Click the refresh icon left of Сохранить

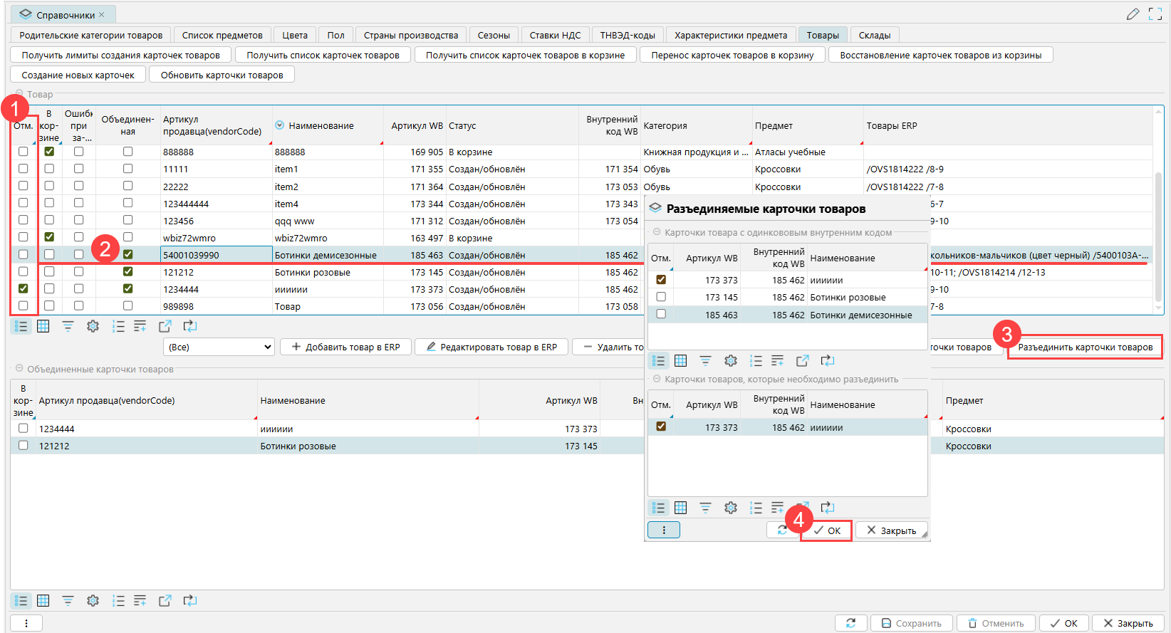pos(850,623)
